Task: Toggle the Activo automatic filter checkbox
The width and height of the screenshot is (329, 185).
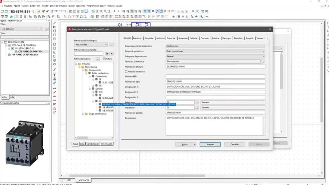Action: (x=104, y=59)
